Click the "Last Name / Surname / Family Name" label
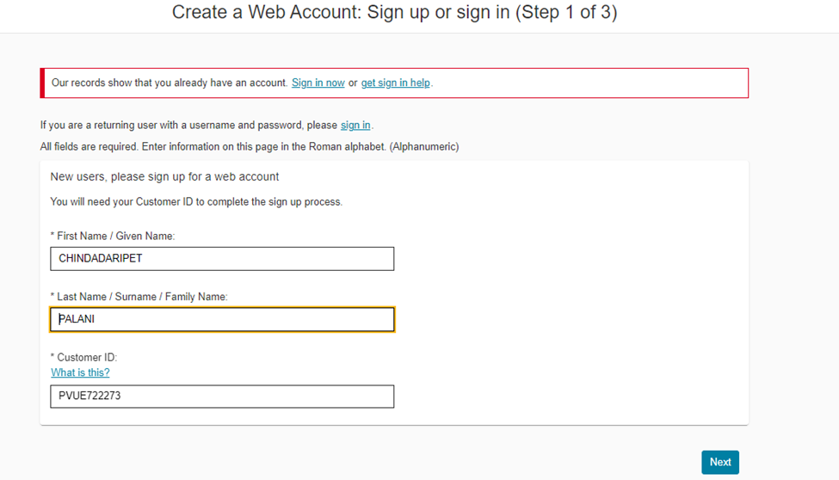 142,297
